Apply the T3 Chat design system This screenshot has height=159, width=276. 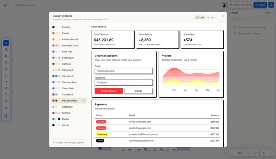coord(68,113)
